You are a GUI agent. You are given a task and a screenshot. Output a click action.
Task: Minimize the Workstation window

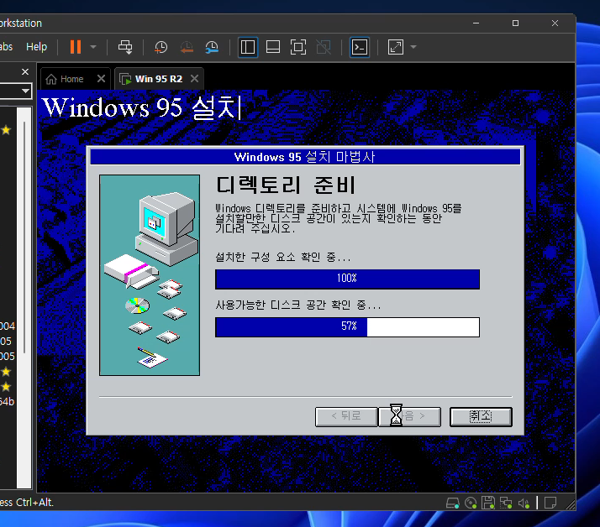[x=476, y=23]
